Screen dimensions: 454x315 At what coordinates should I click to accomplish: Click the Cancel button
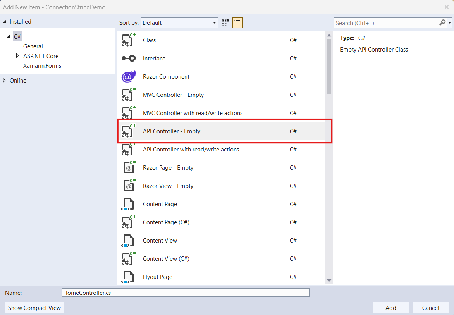tap(430, 308)
